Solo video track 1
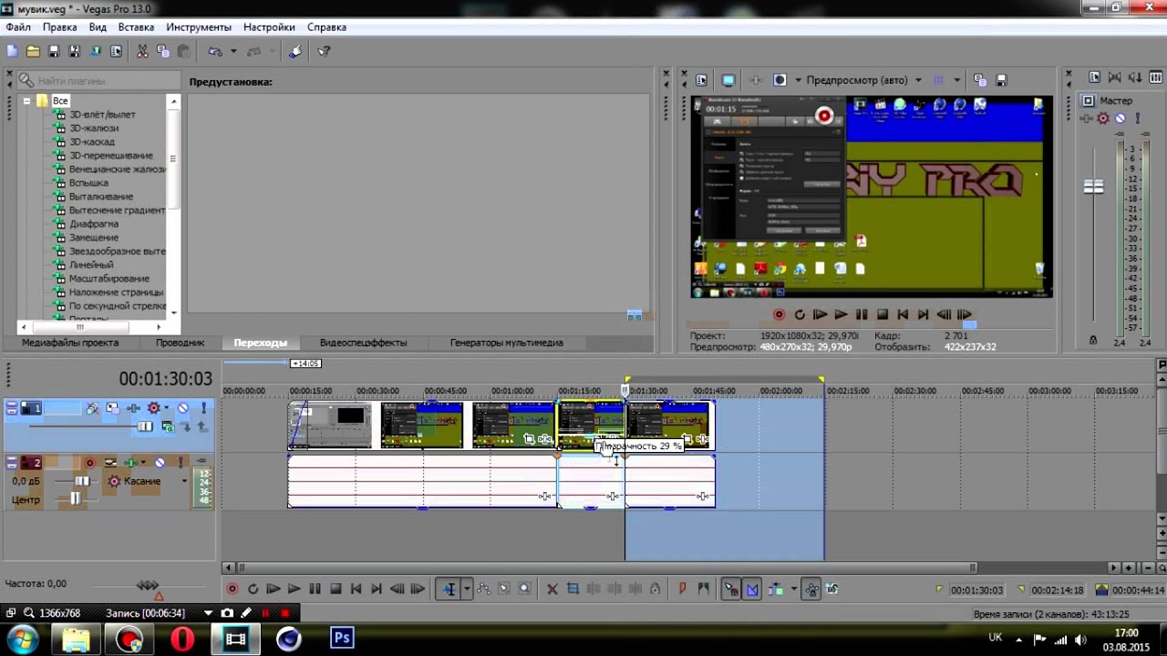This screenshot has width=1167, height=656. coord(203,408)
